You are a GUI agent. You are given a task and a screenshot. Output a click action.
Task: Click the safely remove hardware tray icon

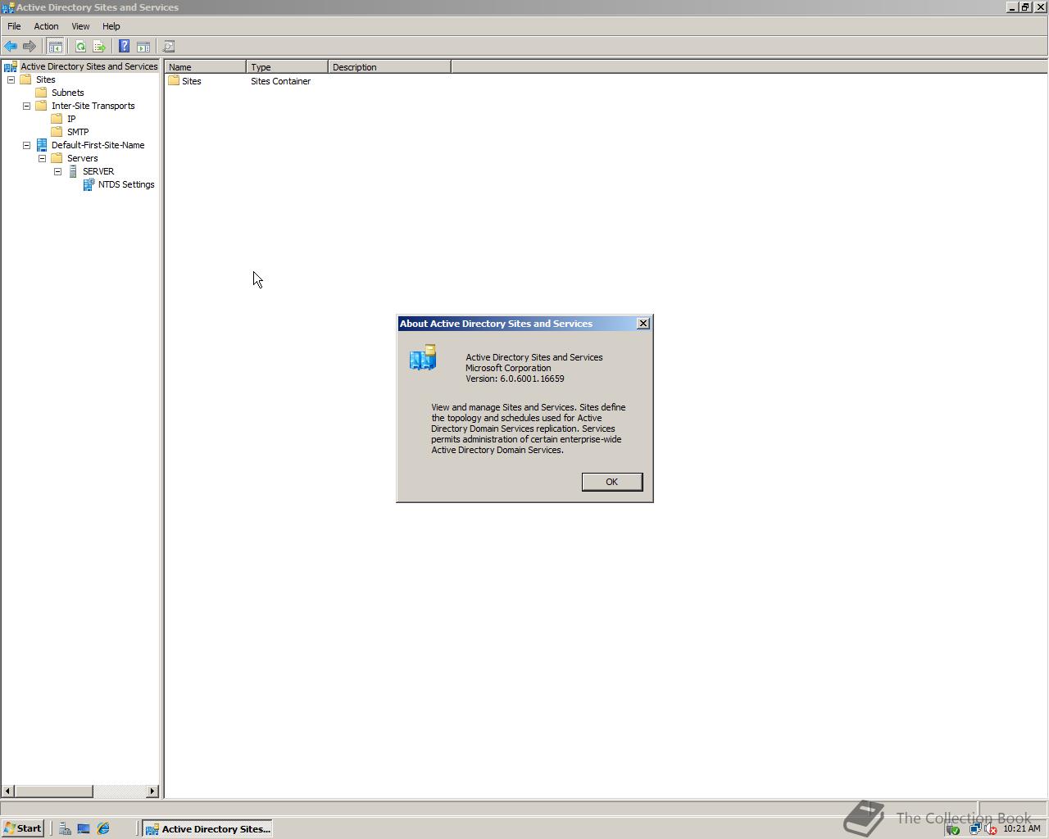click(953, 829)
